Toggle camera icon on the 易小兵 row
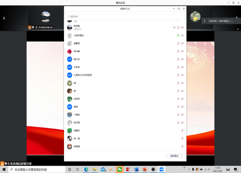241x173 pixels. [x=183, y=59]
